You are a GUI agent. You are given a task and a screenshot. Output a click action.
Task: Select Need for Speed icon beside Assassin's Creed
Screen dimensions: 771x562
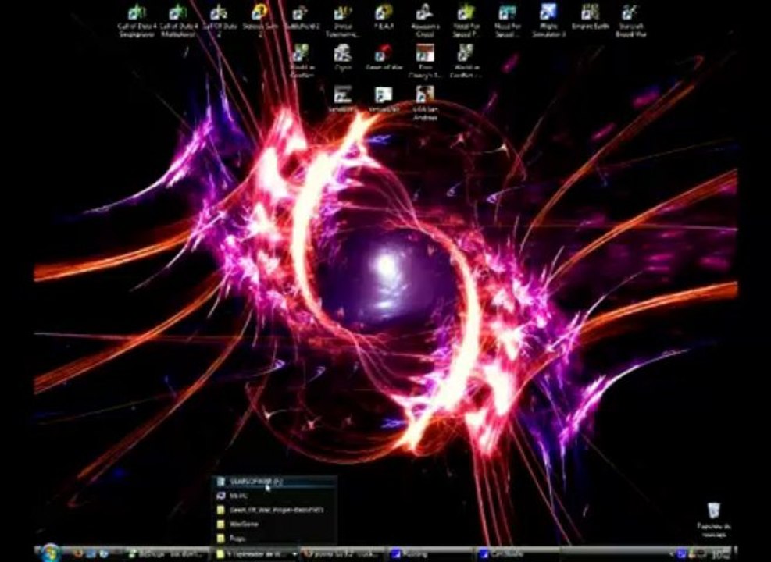click(x=466, y=20)
